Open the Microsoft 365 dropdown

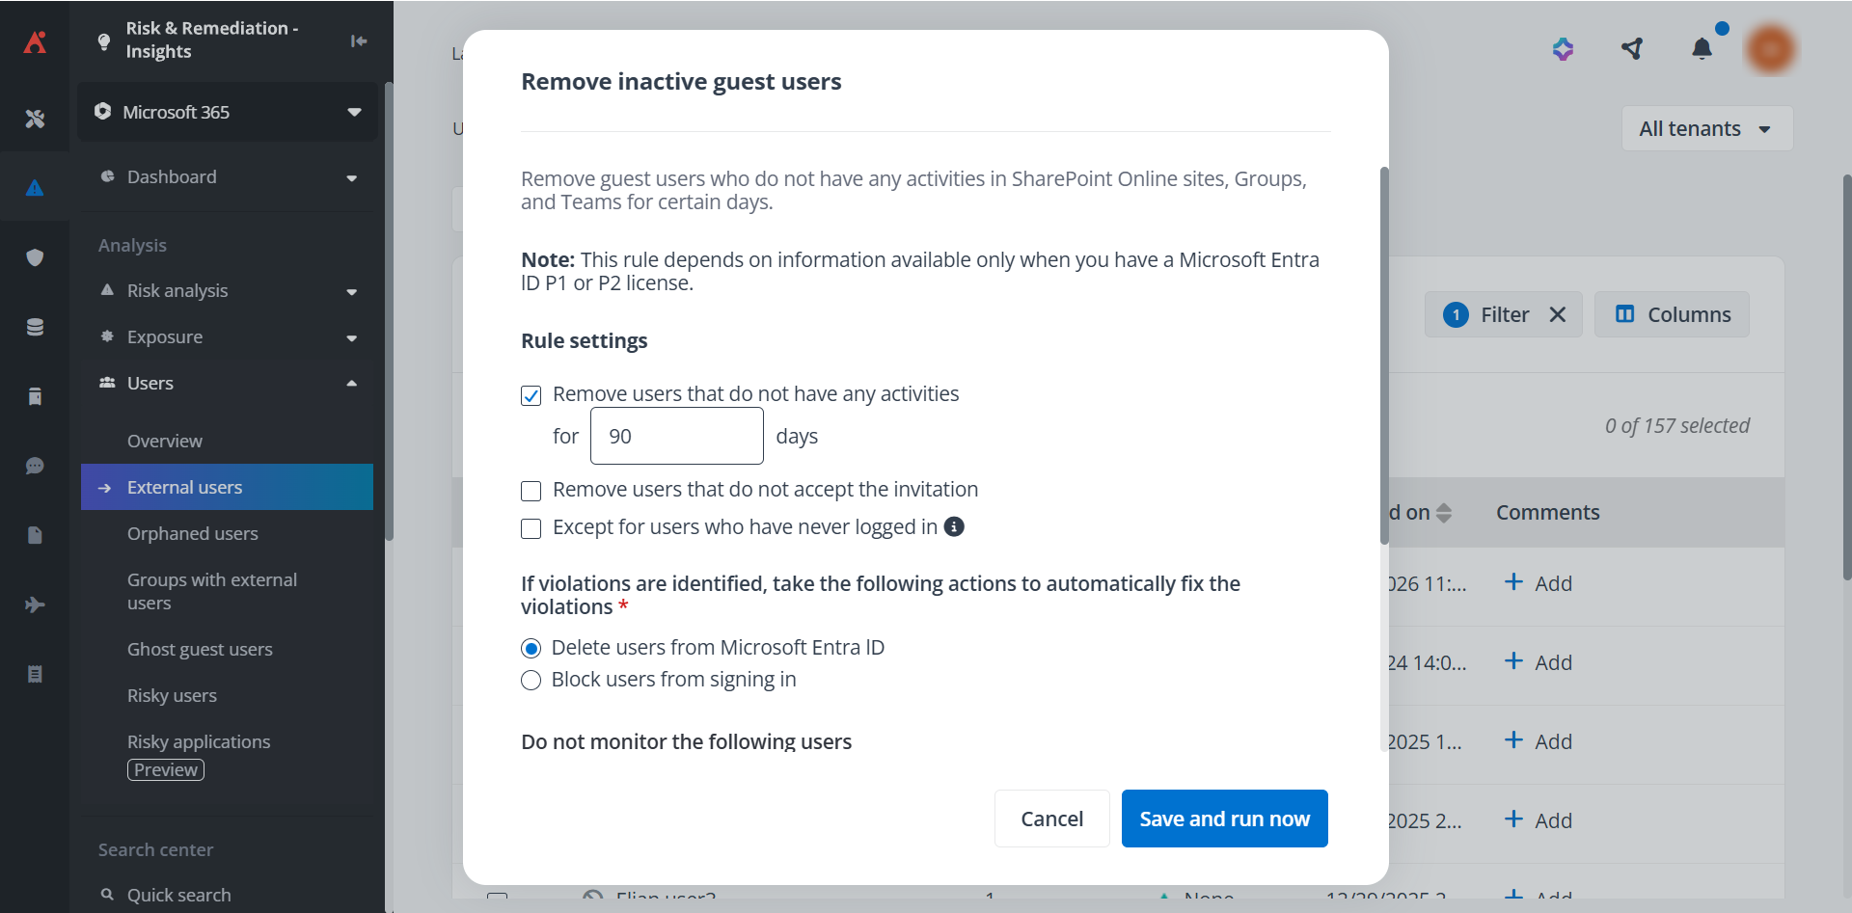pos(228,112)
